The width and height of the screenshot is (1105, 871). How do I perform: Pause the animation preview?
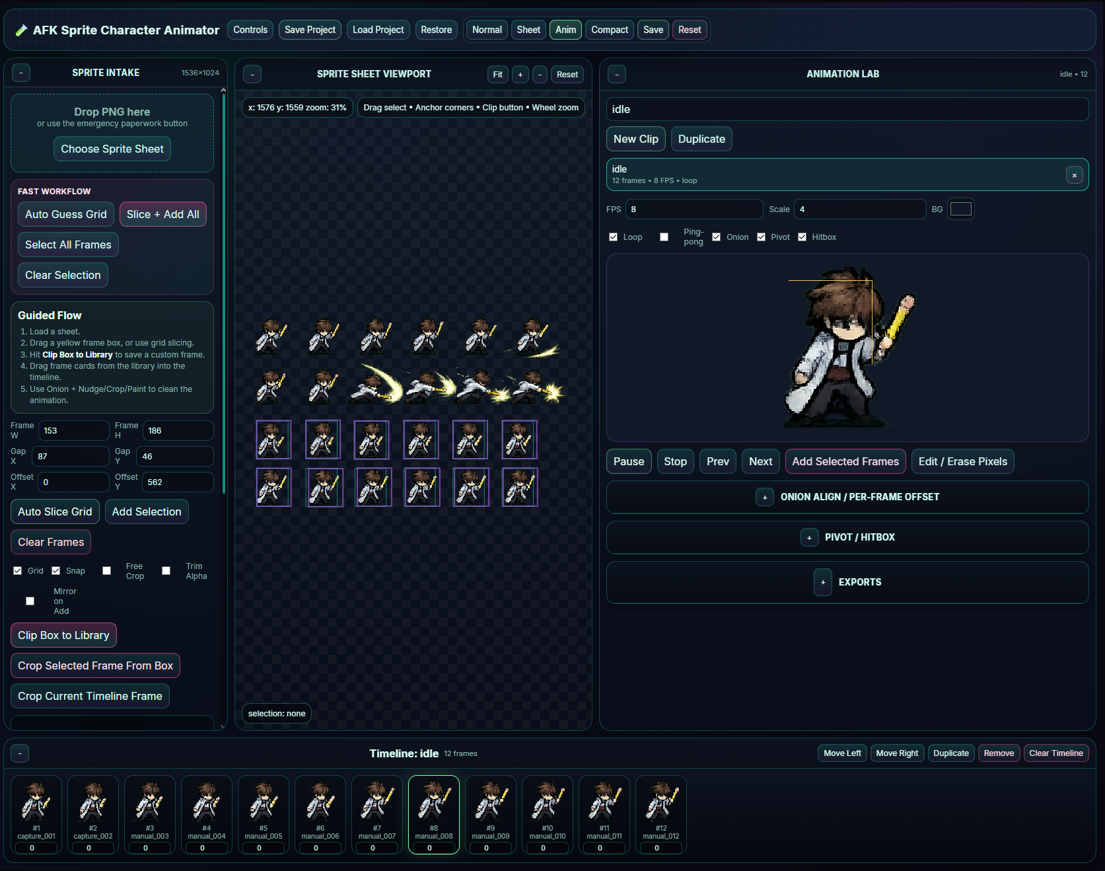tap(629, 461)
